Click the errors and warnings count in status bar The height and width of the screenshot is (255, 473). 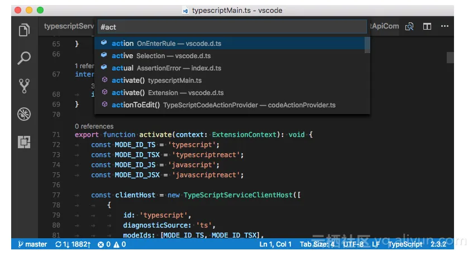112,244
